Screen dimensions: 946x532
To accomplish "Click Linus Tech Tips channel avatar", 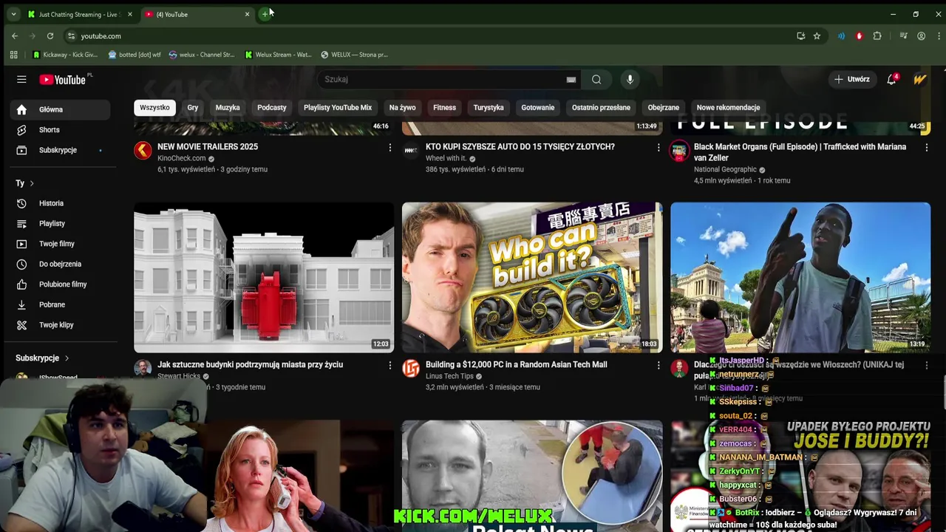I will click(411, 369).
